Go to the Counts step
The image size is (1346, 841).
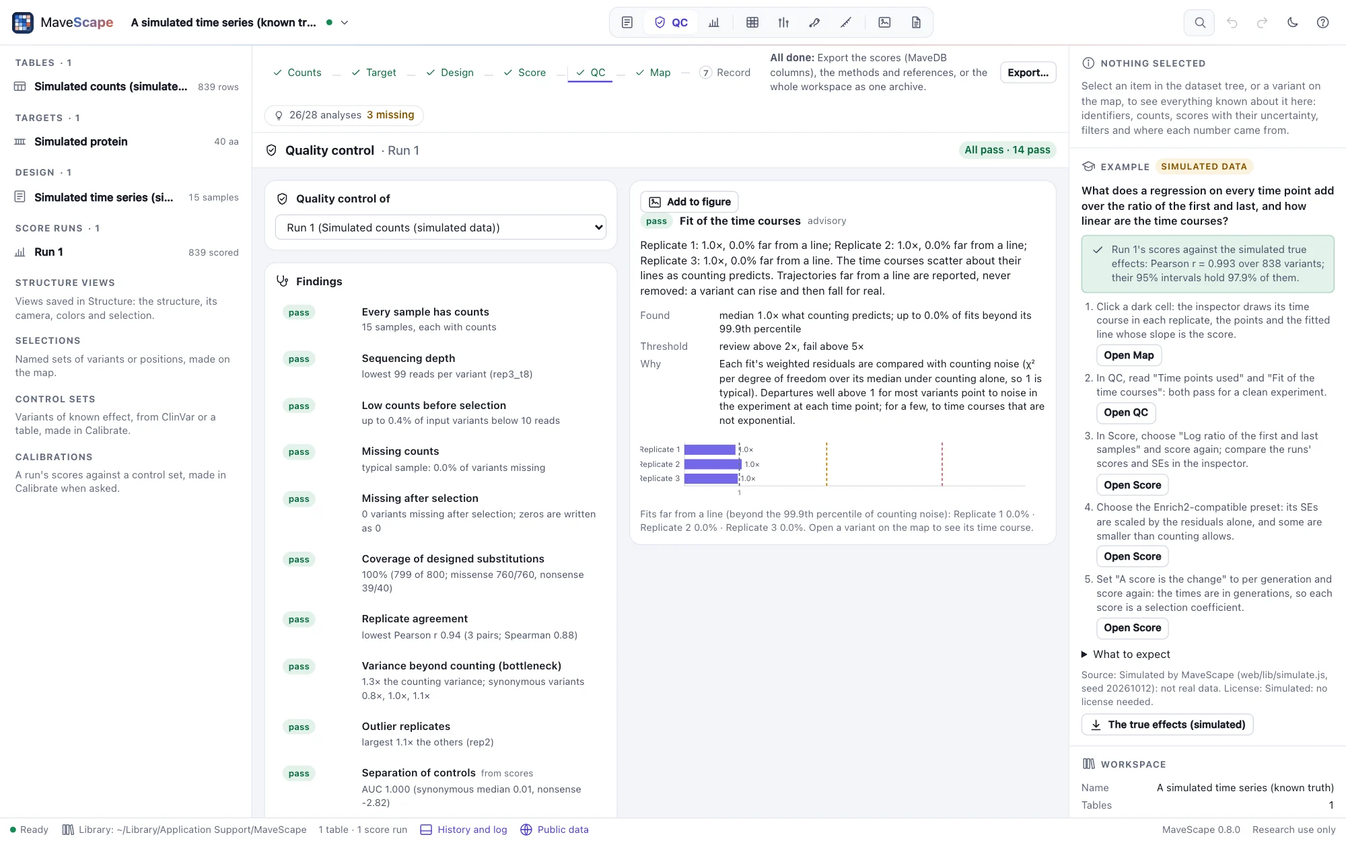(297, 73)
